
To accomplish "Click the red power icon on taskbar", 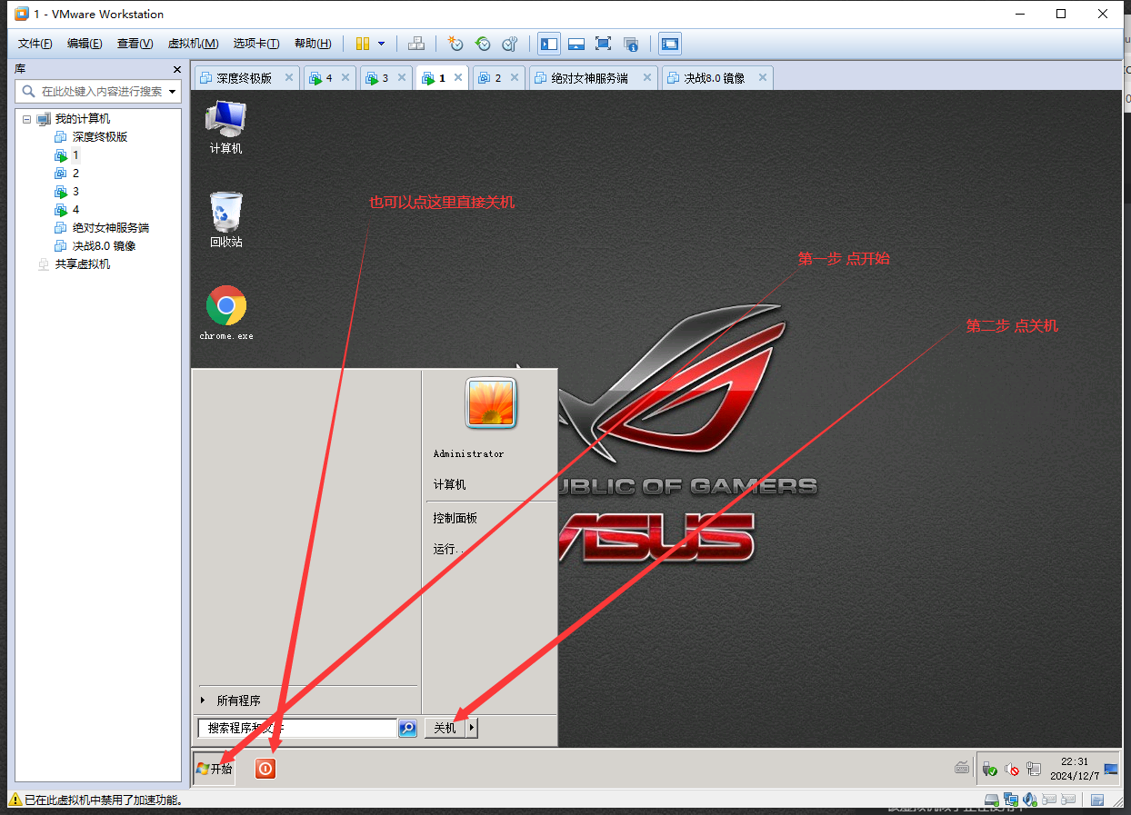I will pyautogui.click(x=265, y=769).
